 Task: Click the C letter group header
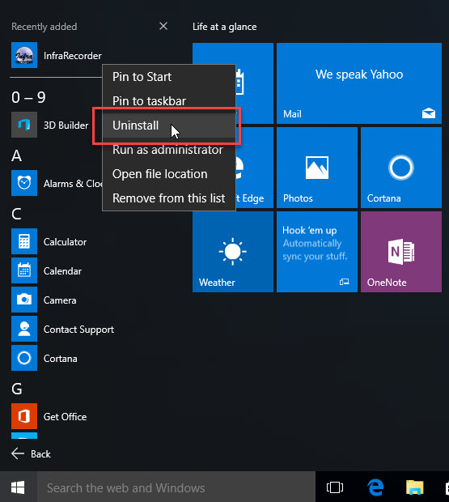(x=17, y=214)
